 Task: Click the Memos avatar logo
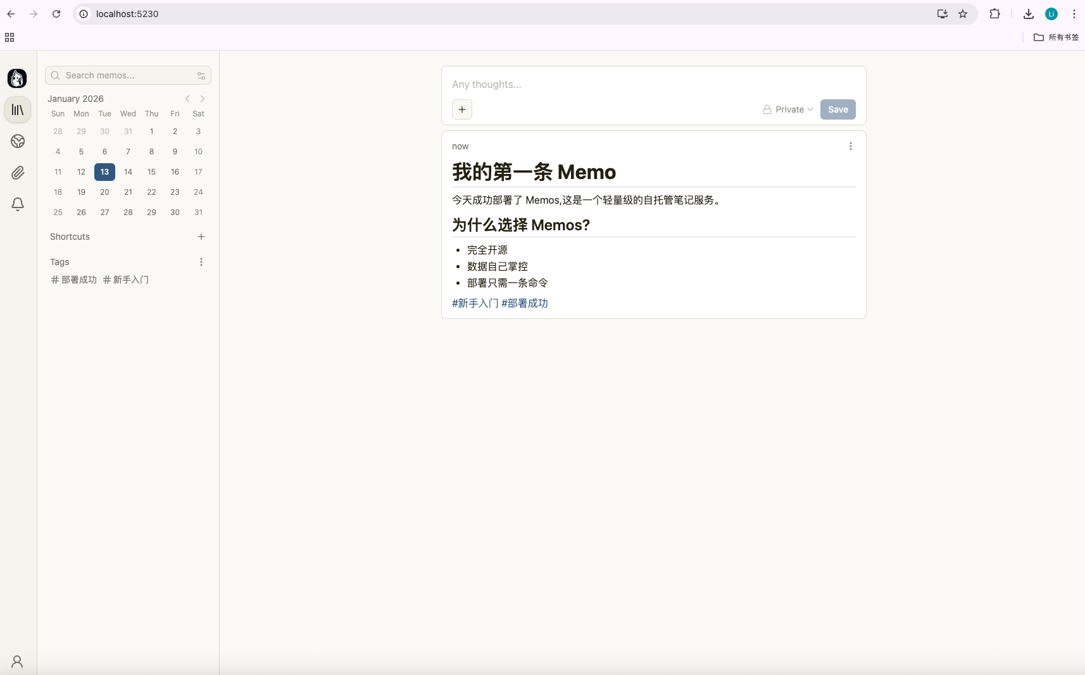(x=17, y=78)
